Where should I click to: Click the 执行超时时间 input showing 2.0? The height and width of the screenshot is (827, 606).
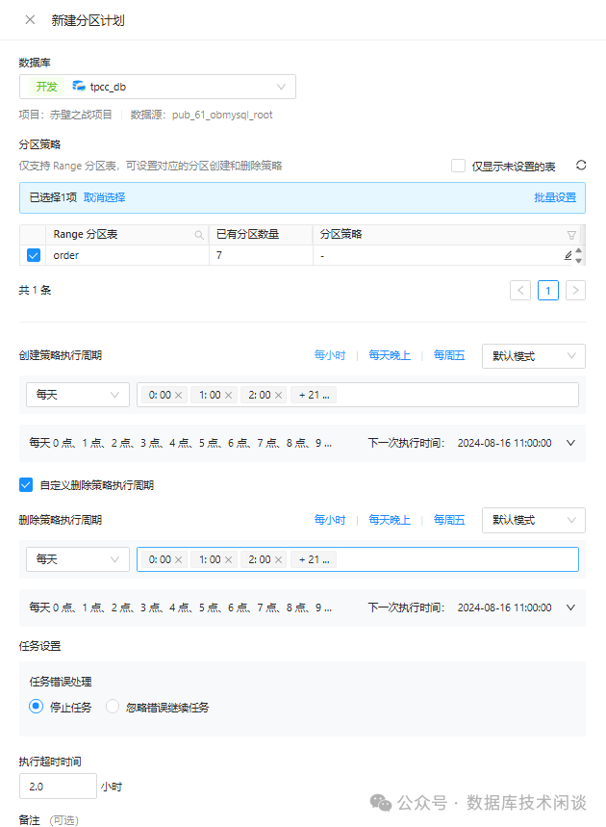click(x=58, y=787)
